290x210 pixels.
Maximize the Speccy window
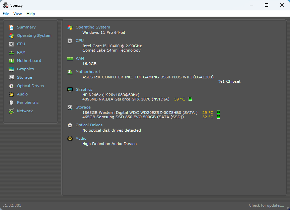[x=267, y=5]
